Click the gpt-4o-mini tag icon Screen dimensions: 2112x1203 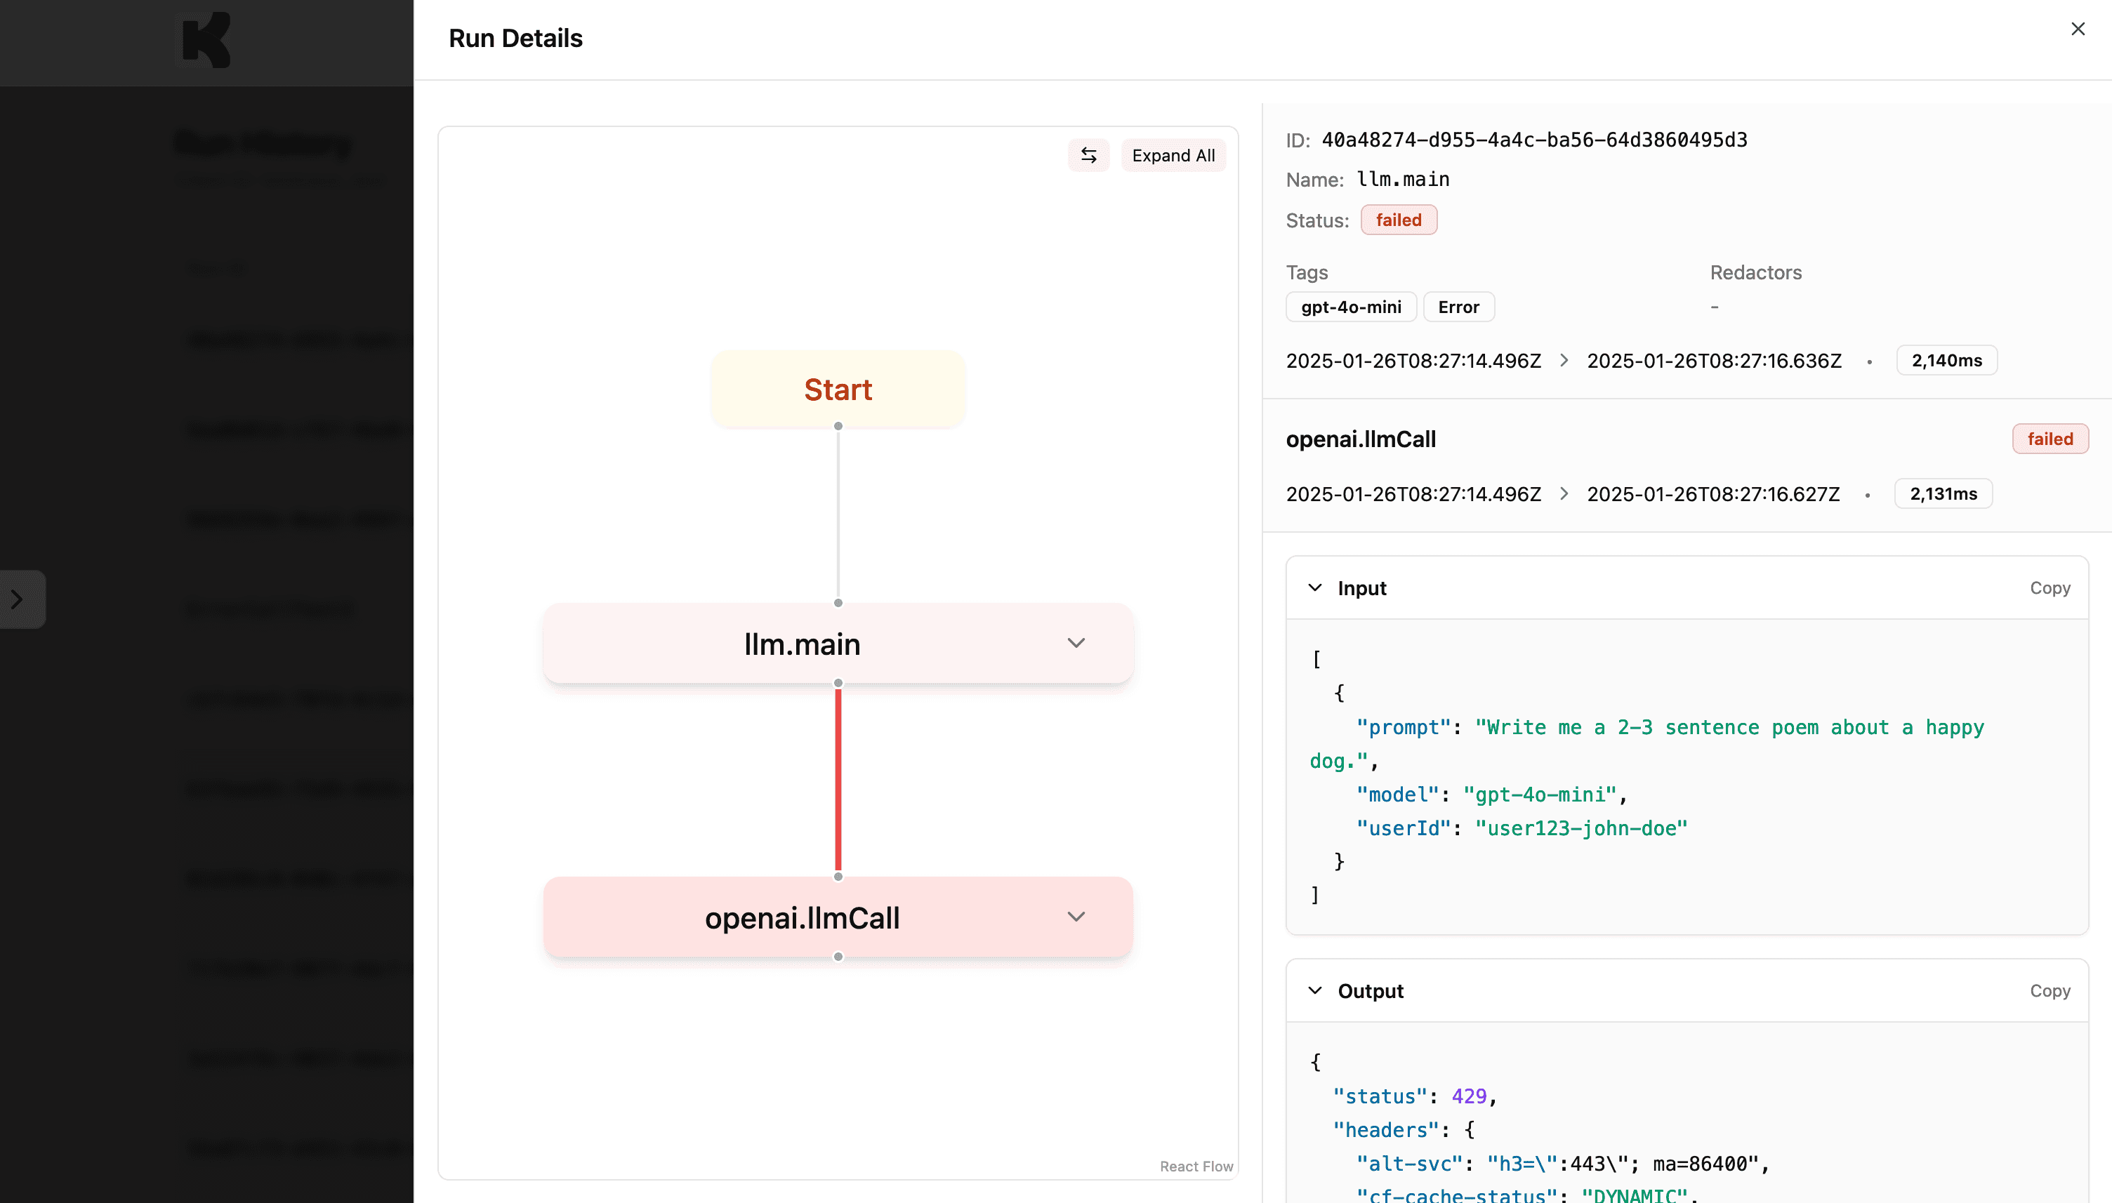[x=1350, y=307]
